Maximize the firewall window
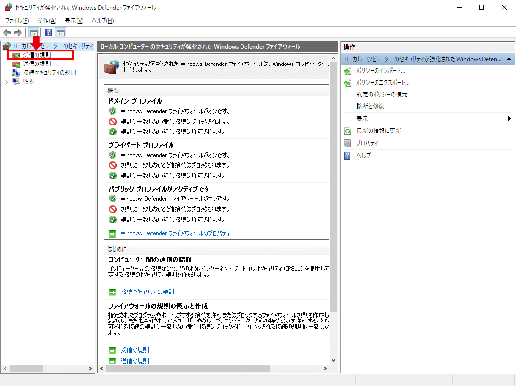Viewport: 516px width, 386px height. 482,7
